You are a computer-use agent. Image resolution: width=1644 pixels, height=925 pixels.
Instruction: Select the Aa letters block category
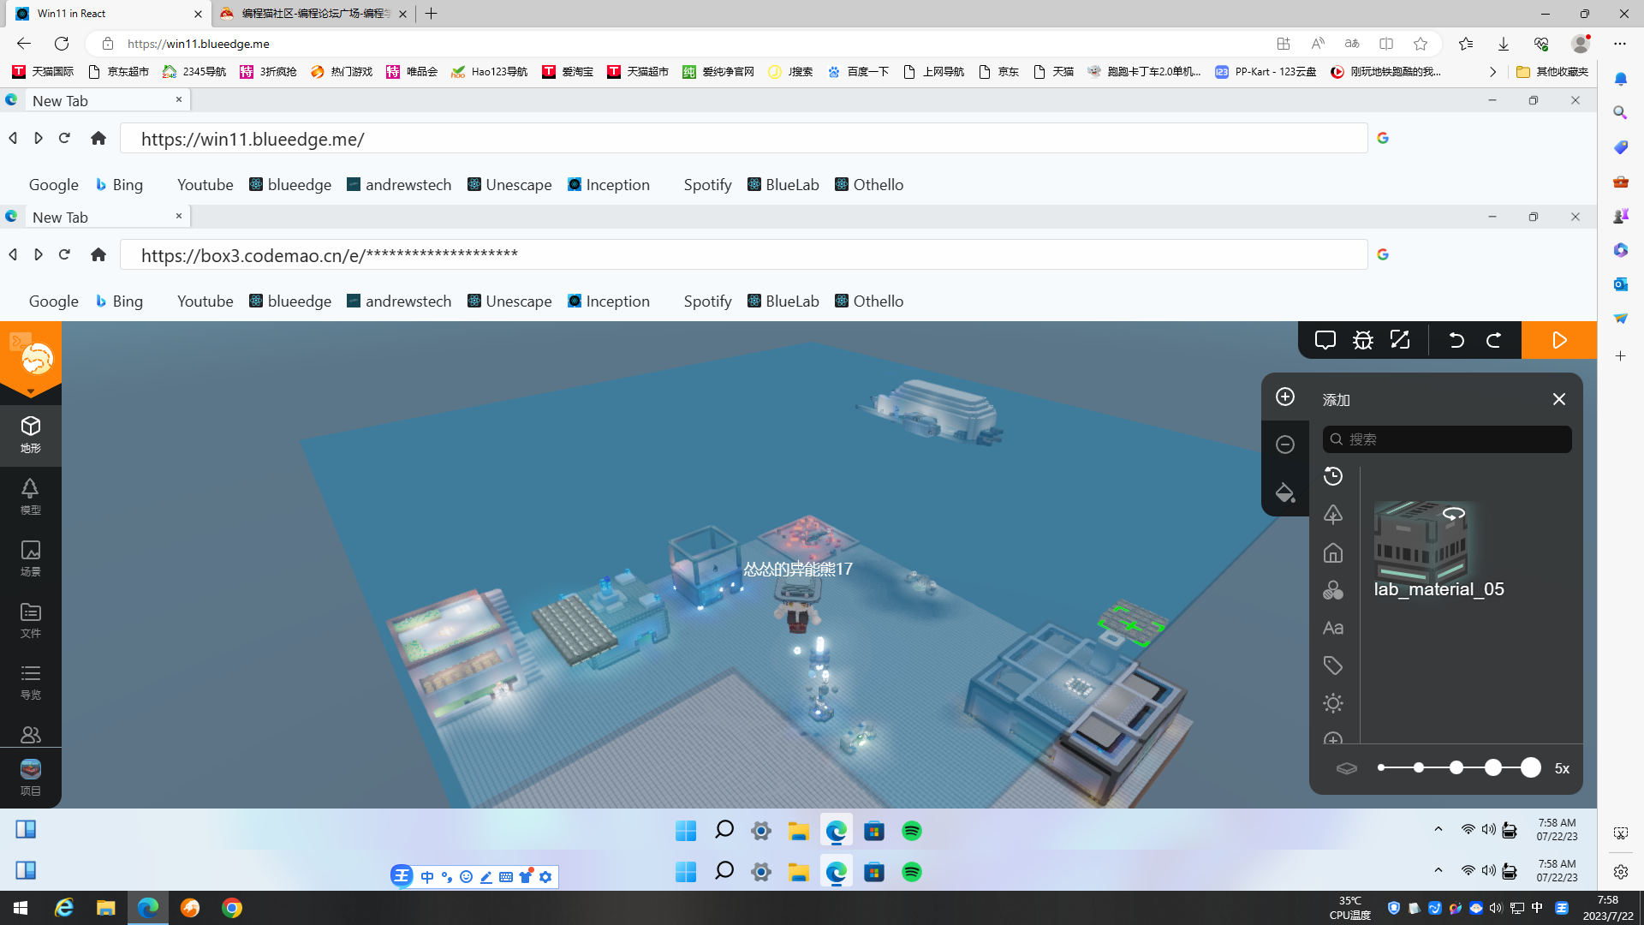pos(1333,628)
